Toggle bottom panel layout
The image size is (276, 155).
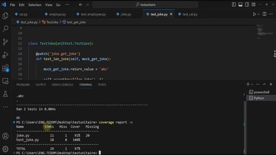(240, 5)
